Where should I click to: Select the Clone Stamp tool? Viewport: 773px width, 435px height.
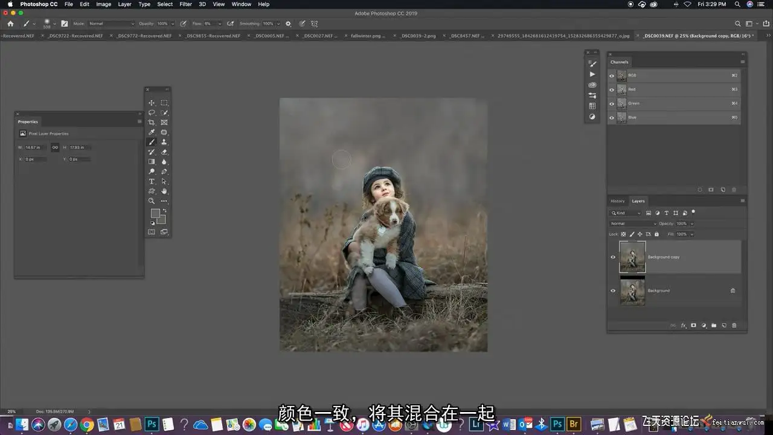[x=164, y=142]
